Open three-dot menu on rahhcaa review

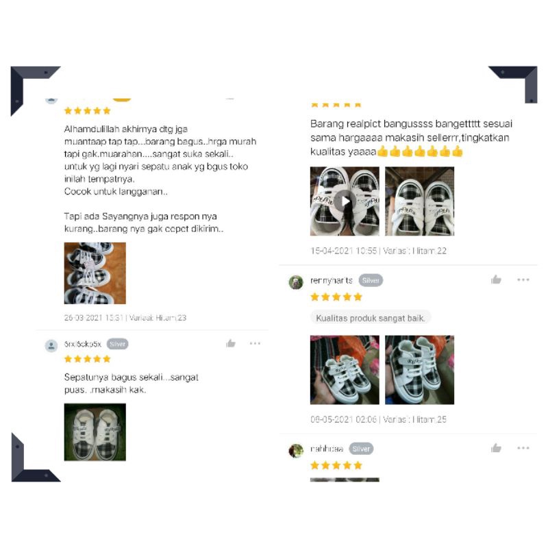[x=523, y=448]
